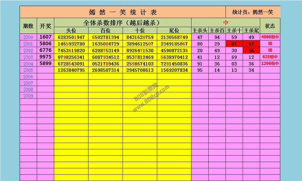
Task: Select the 尾位 column header
Action: click(x=174, y=30)
